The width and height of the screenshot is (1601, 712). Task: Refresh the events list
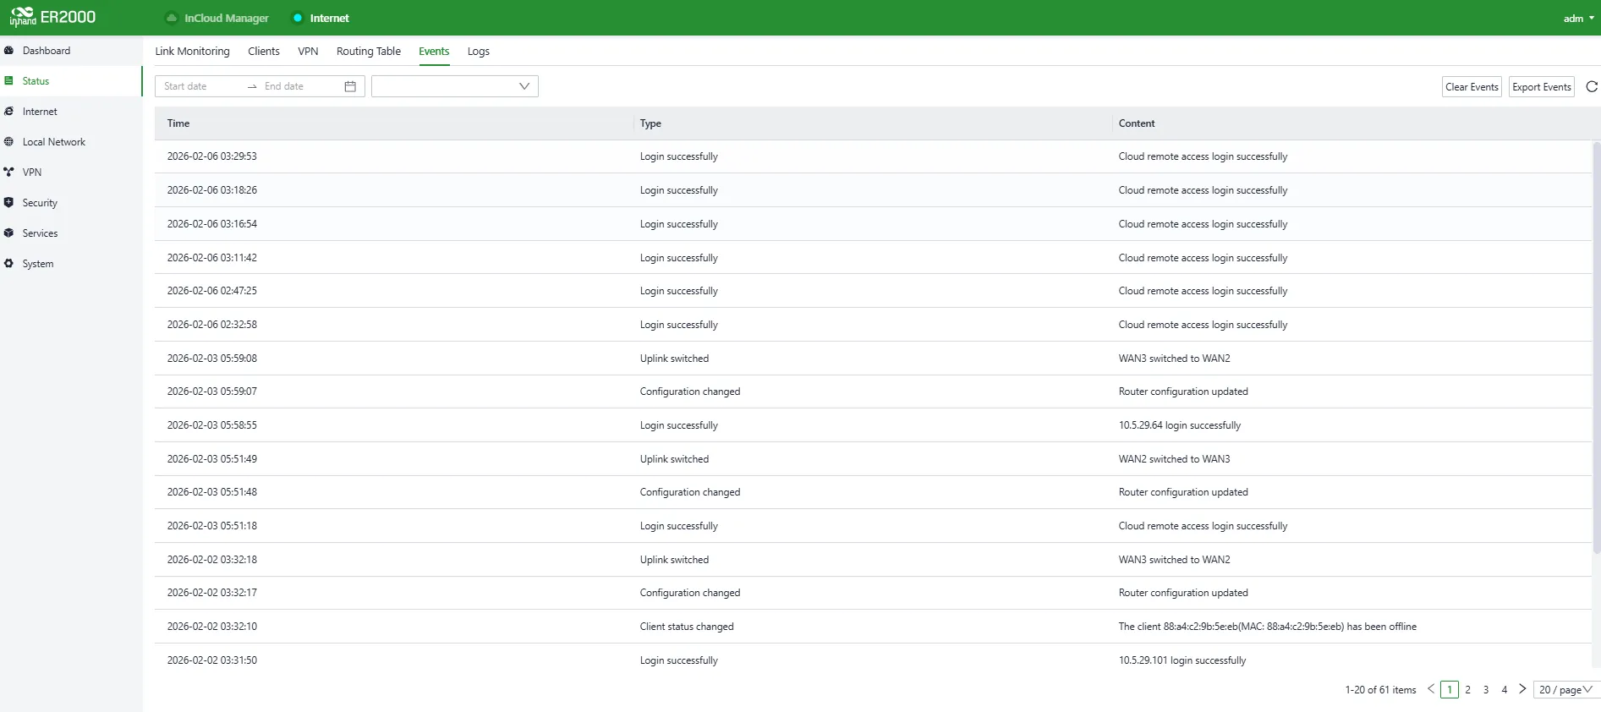1592,86
